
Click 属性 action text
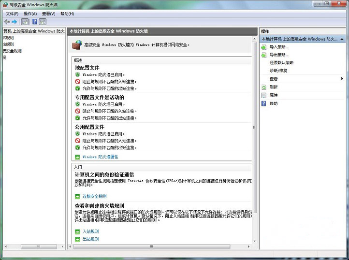pyautogui.click(x=274, y=95)
